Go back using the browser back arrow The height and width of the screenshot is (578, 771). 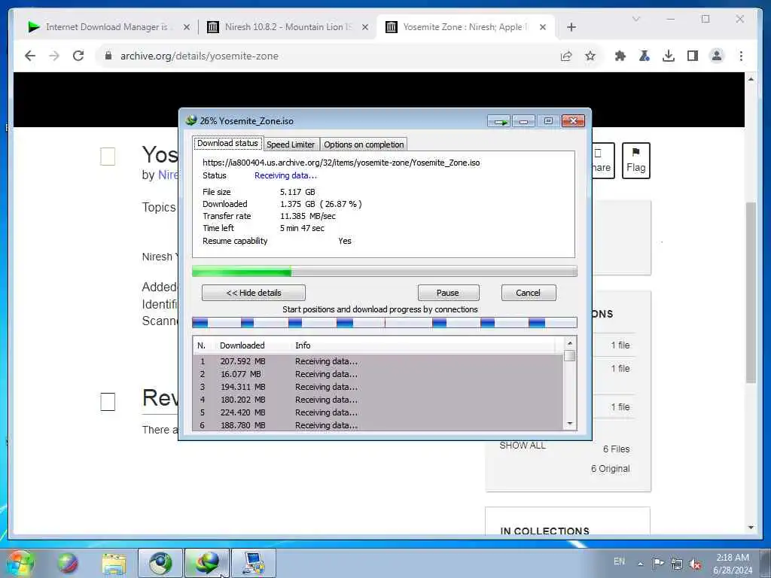pyautogui.click(x=30, y=56)
